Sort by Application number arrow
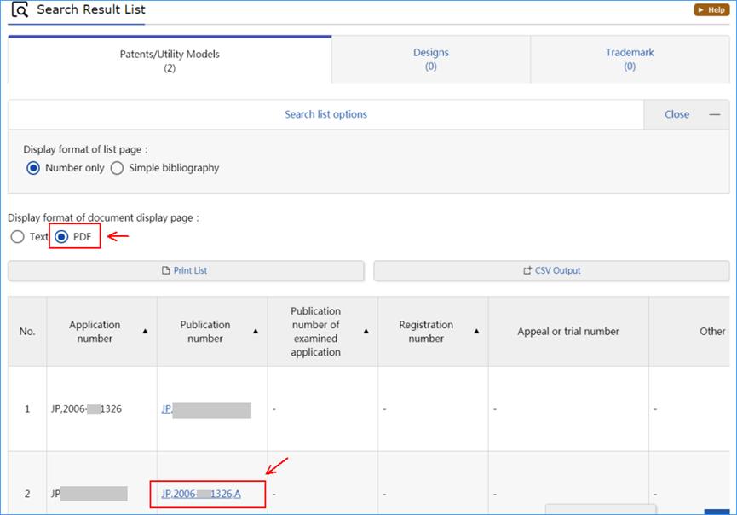Image resolution: width=737 pixels, height=515 pixels. click(x=145, y=332)
